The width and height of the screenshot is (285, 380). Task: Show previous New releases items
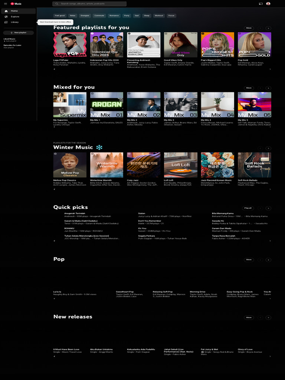coord(260,318)
